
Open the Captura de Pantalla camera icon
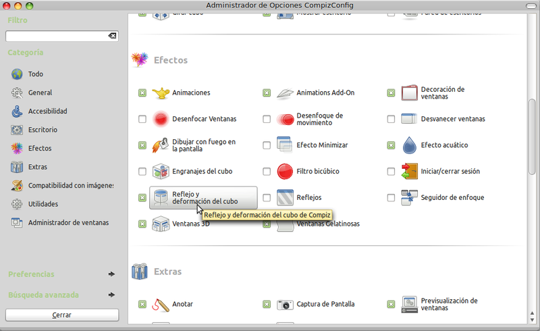pos(286,305)
